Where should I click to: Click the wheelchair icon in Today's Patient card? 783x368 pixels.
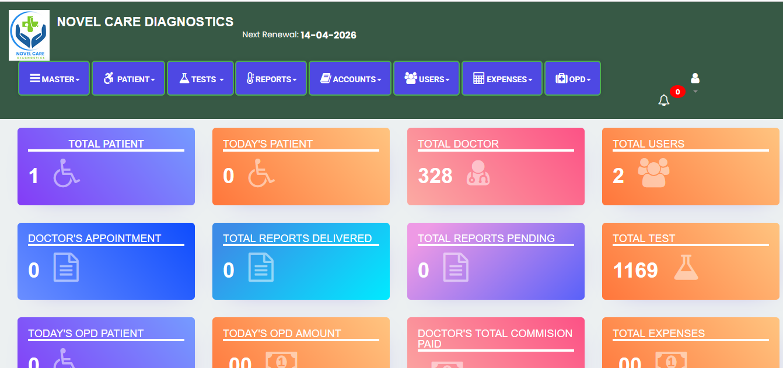point(261,173)
